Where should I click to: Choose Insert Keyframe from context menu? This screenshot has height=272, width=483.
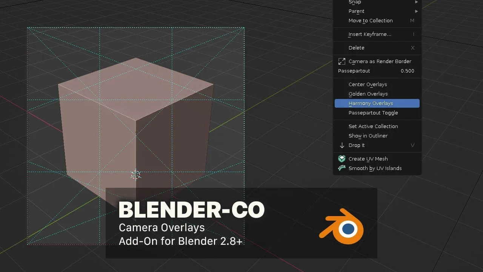pos(369,34)
